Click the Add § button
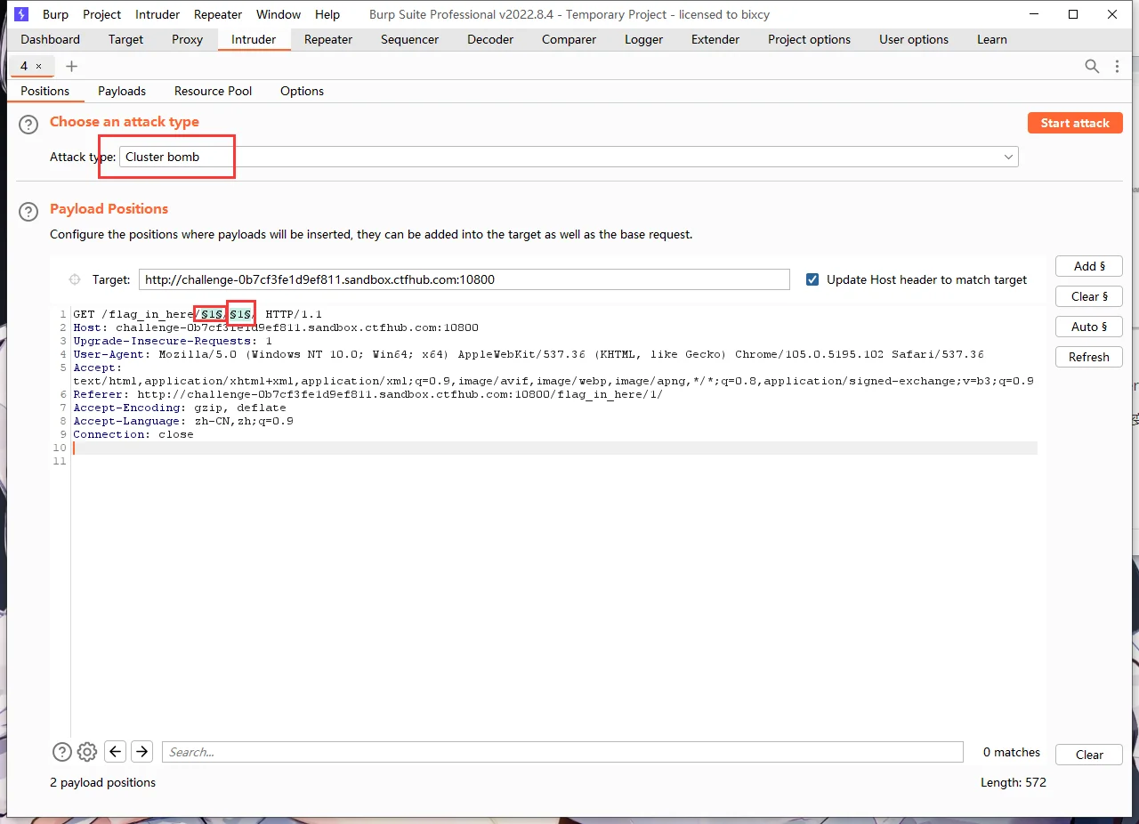This screenshot has width=1139, height=824. (1088, 266)
